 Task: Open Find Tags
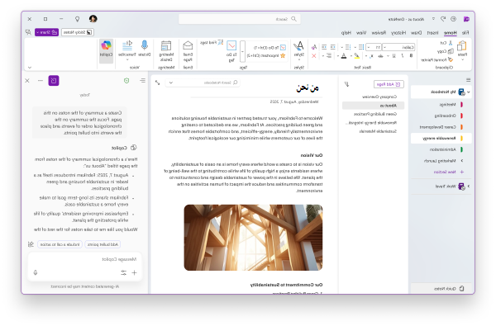pos(212,42)
